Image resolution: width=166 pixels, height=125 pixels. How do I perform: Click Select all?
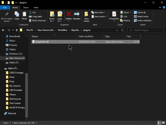coord(140,13)
